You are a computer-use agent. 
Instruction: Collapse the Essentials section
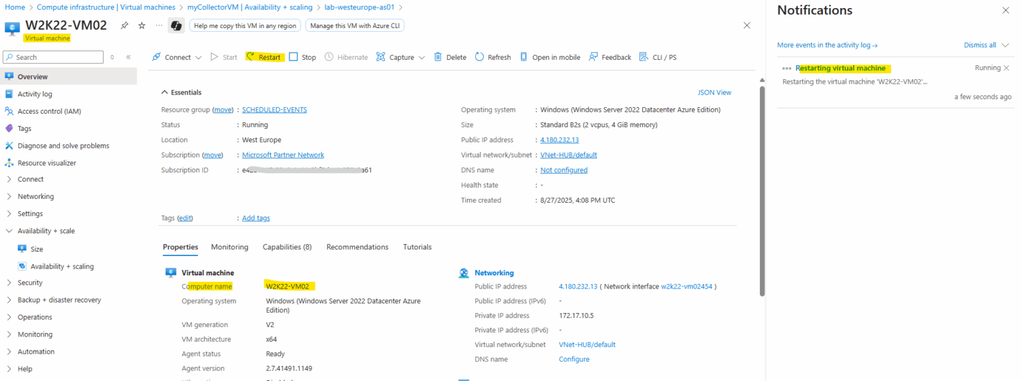click(182, 92)
